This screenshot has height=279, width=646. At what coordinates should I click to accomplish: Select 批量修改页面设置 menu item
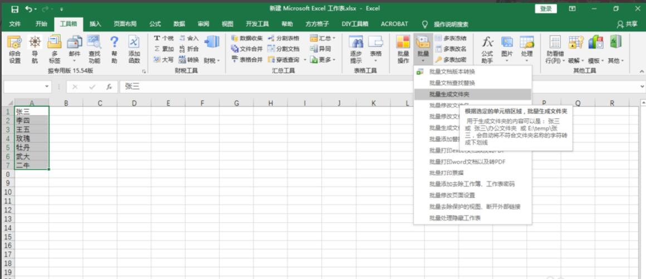pos(473,196)
